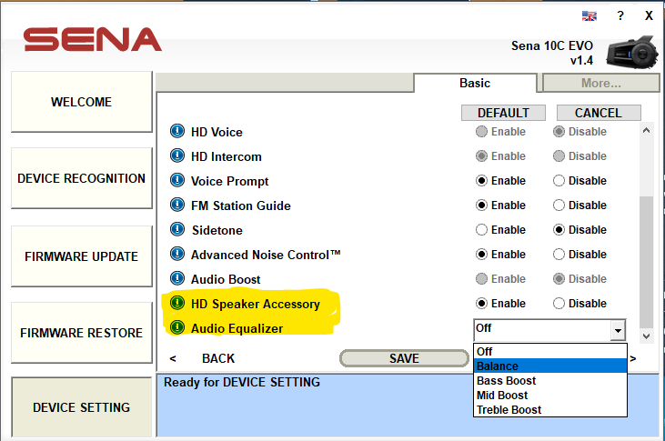Click the green Audio Equalizer info icon

coord(177,328)
